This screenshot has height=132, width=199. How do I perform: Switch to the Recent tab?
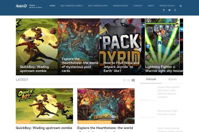(172, 79)
